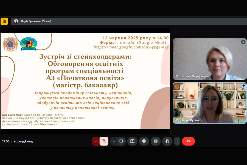Image resolution: width=247 pixels, height=165 pixels.
Task: Toggle the camera button
Action: click(122, 141)
